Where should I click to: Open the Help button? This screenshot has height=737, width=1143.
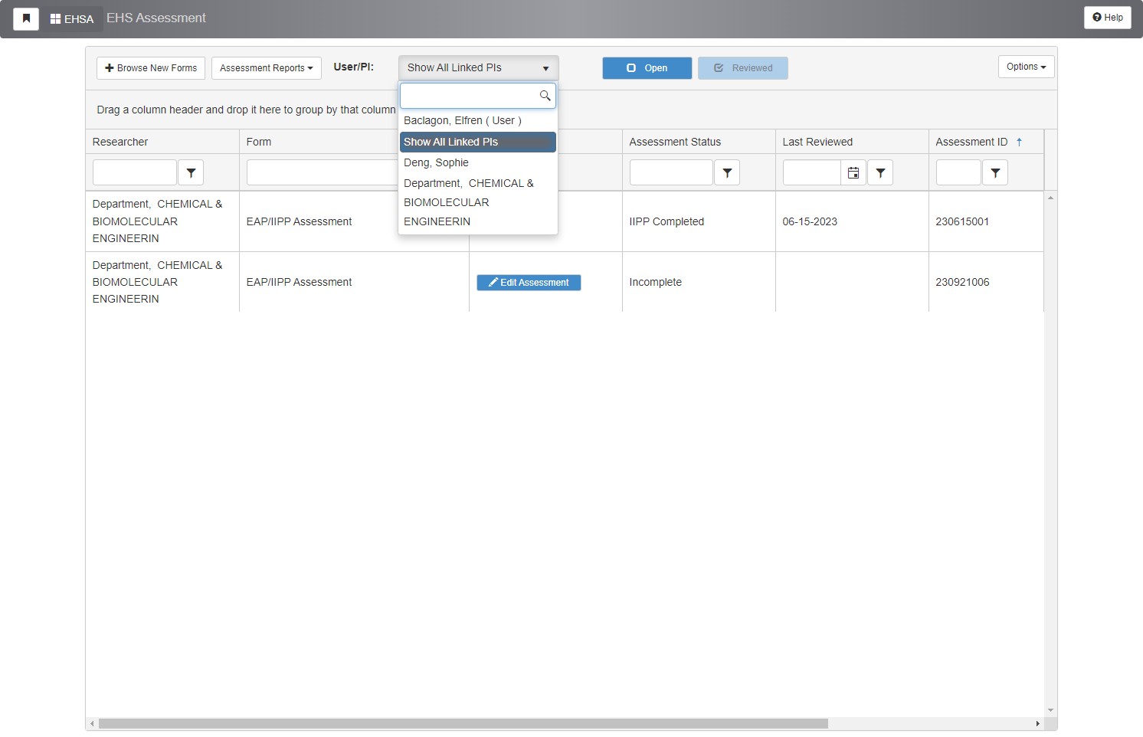[1108, 18]
